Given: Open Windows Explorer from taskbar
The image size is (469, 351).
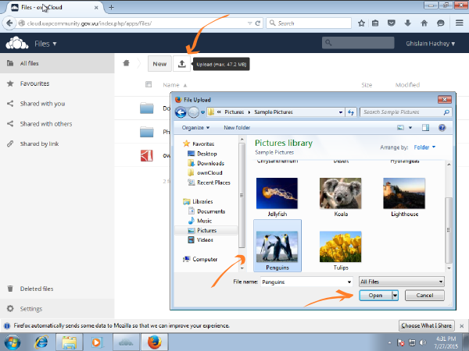Looking at the screenshot, I should [x=69, y=342].
